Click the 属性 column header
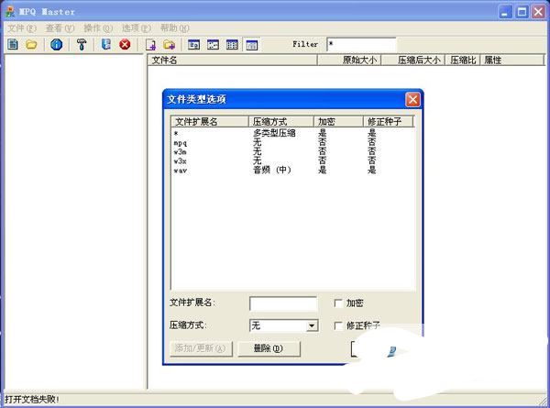 tap(511, 60)
